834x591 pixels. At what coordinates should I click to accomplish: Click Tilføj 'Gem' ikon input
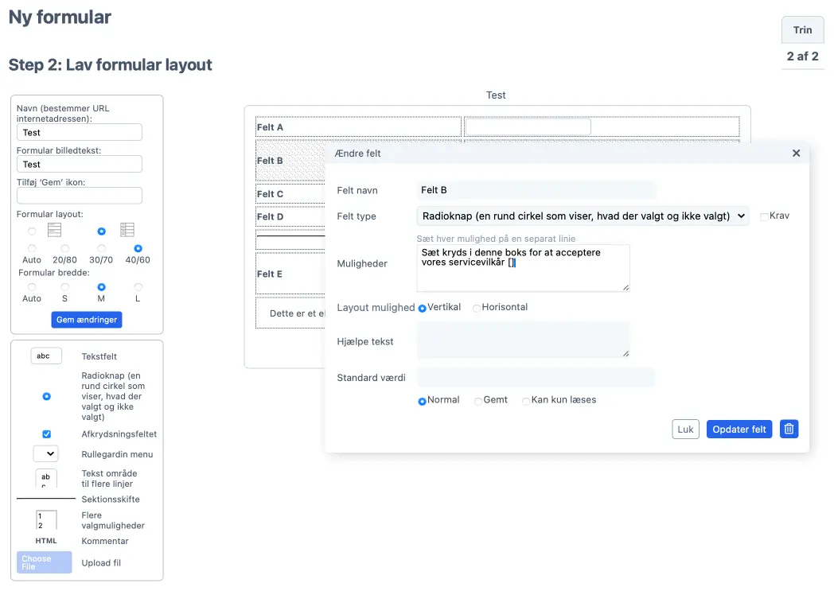pos(80,196)
